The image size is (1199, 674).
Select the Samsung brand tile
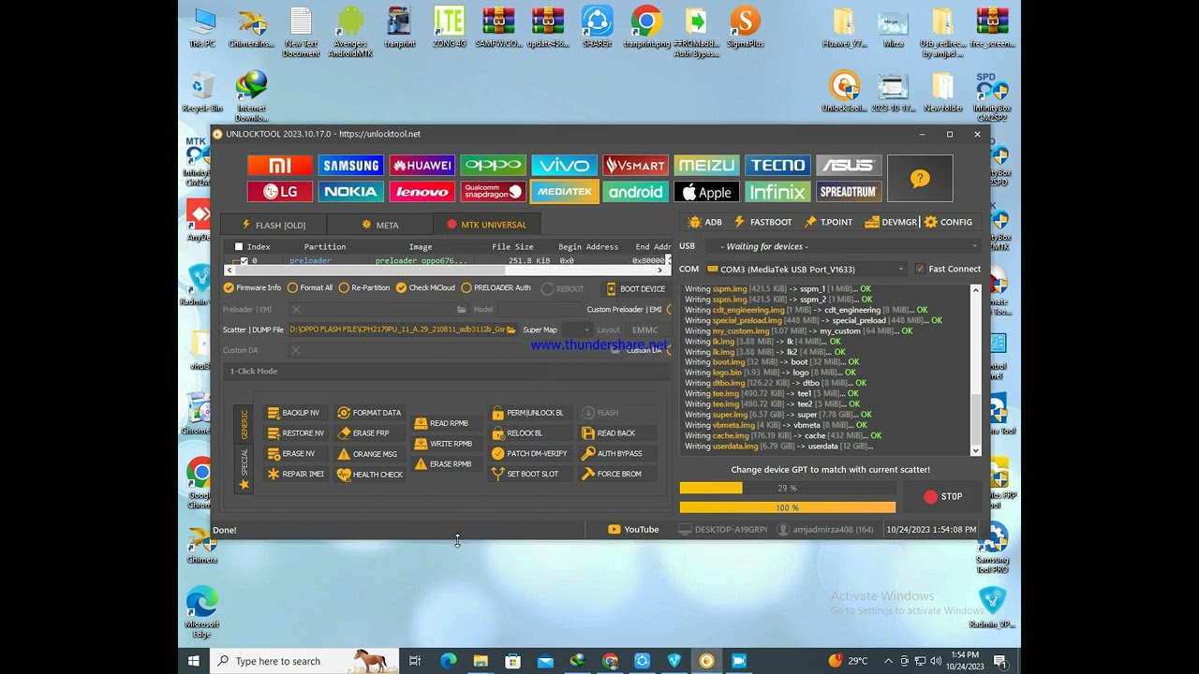[350, 166]
